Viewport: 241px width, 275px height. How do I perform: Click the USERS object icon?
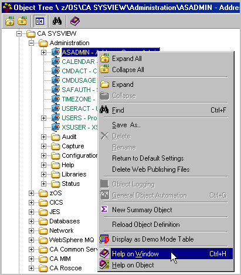tap(56, 118)
